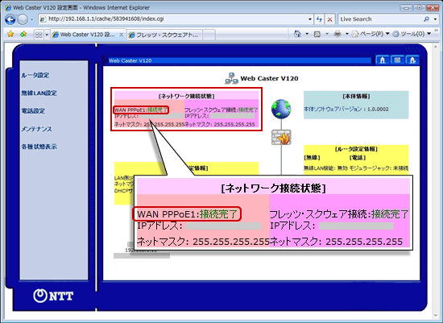Viewport: 443px width, 323px height.
Task: Open 無線LAN設定 in the sidebar
Action: point(39,93)
